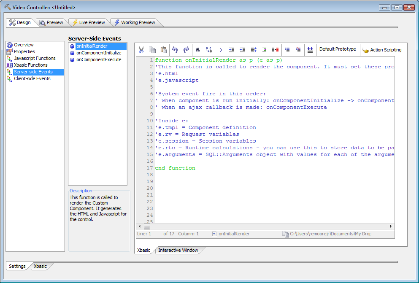Open Find using the binoculars icon
419x283 pixels.
198,50
